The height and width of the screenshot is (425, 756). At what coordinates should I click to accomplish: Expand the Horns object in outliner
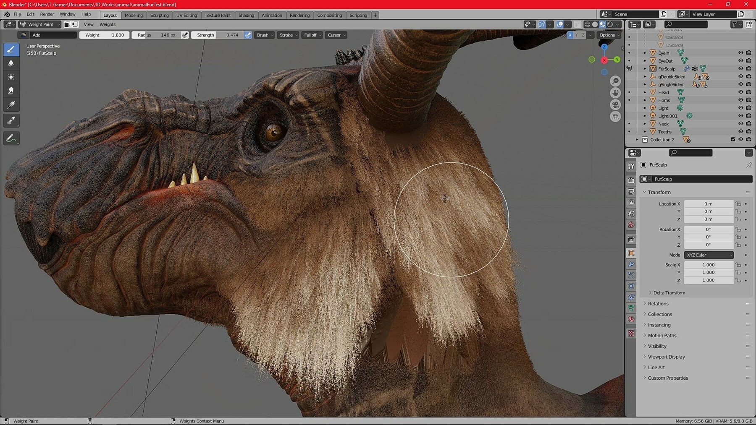tap(645, 100)
